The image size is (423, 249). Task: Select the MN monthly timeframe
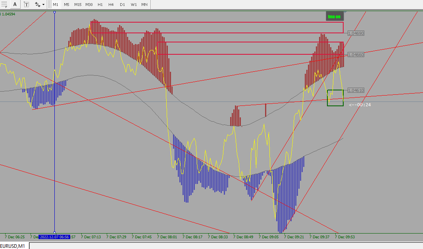(144, 4)
